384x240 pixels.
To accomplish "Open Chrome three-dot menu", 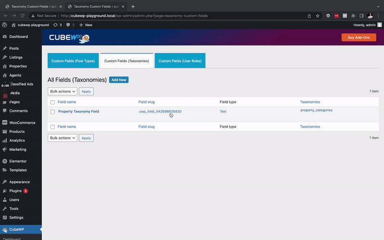I will point(378,16).
